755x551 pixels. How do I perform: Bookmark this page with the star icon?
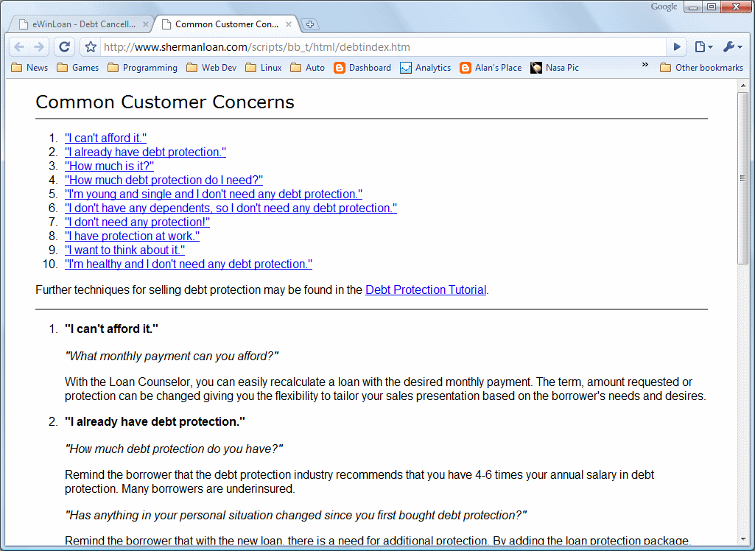pos(91,46)
